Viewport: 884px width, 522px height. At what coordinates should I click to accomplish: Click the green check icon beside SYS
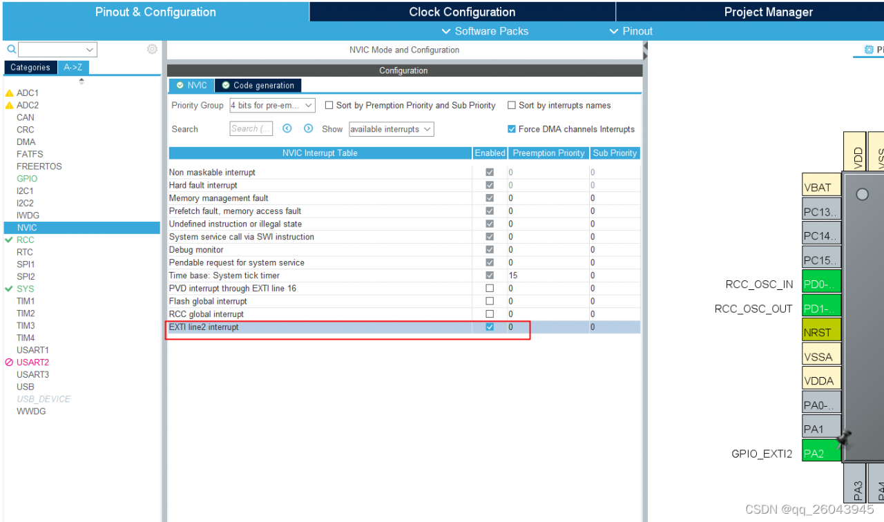(9, 289)
